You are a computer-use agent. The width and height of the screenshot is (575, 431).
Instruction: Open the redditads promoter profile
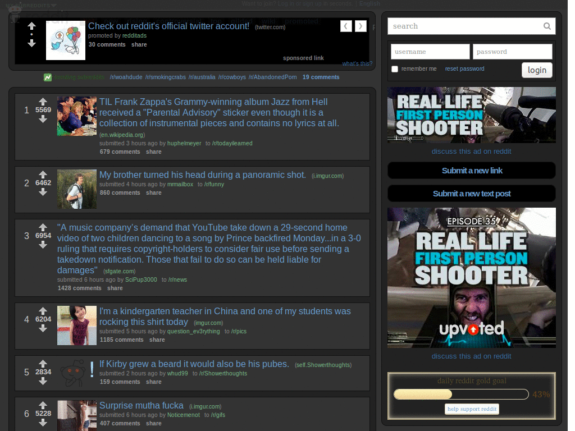(x=134, y=35)
